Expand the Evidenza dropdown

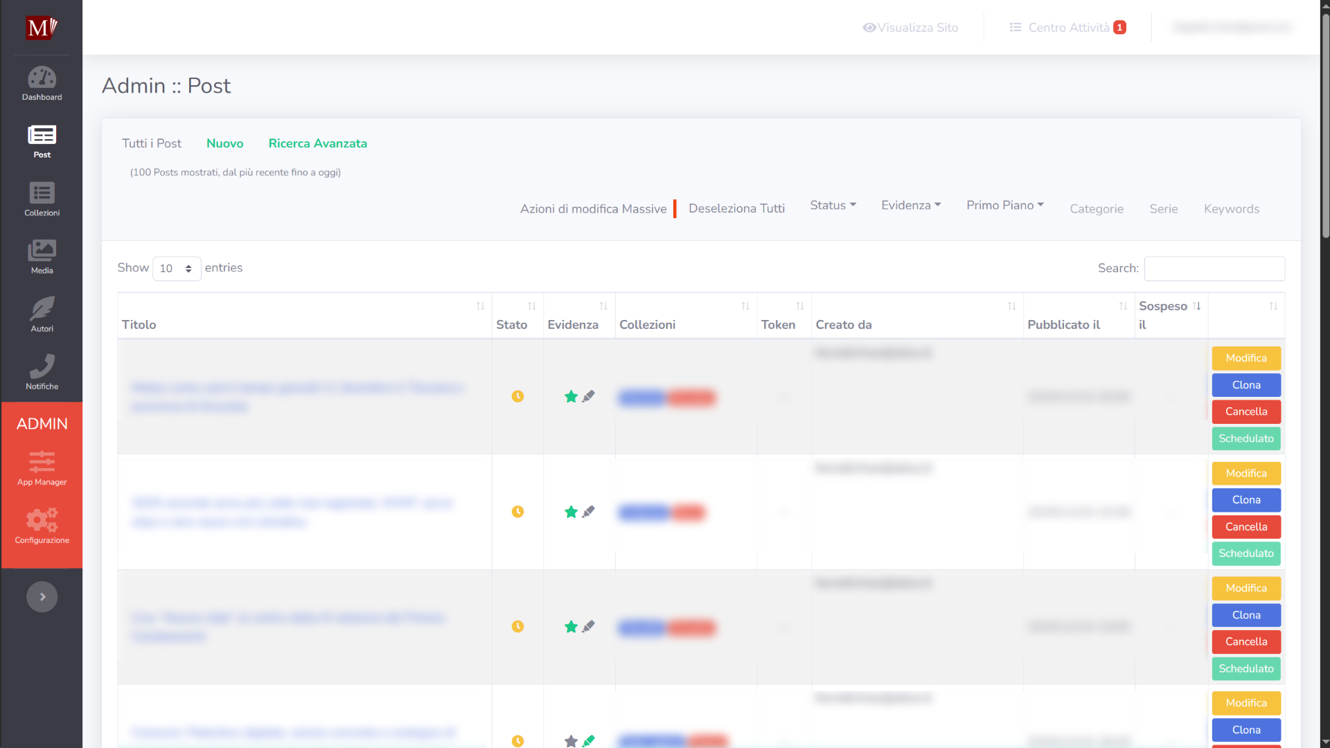(911, 205)
